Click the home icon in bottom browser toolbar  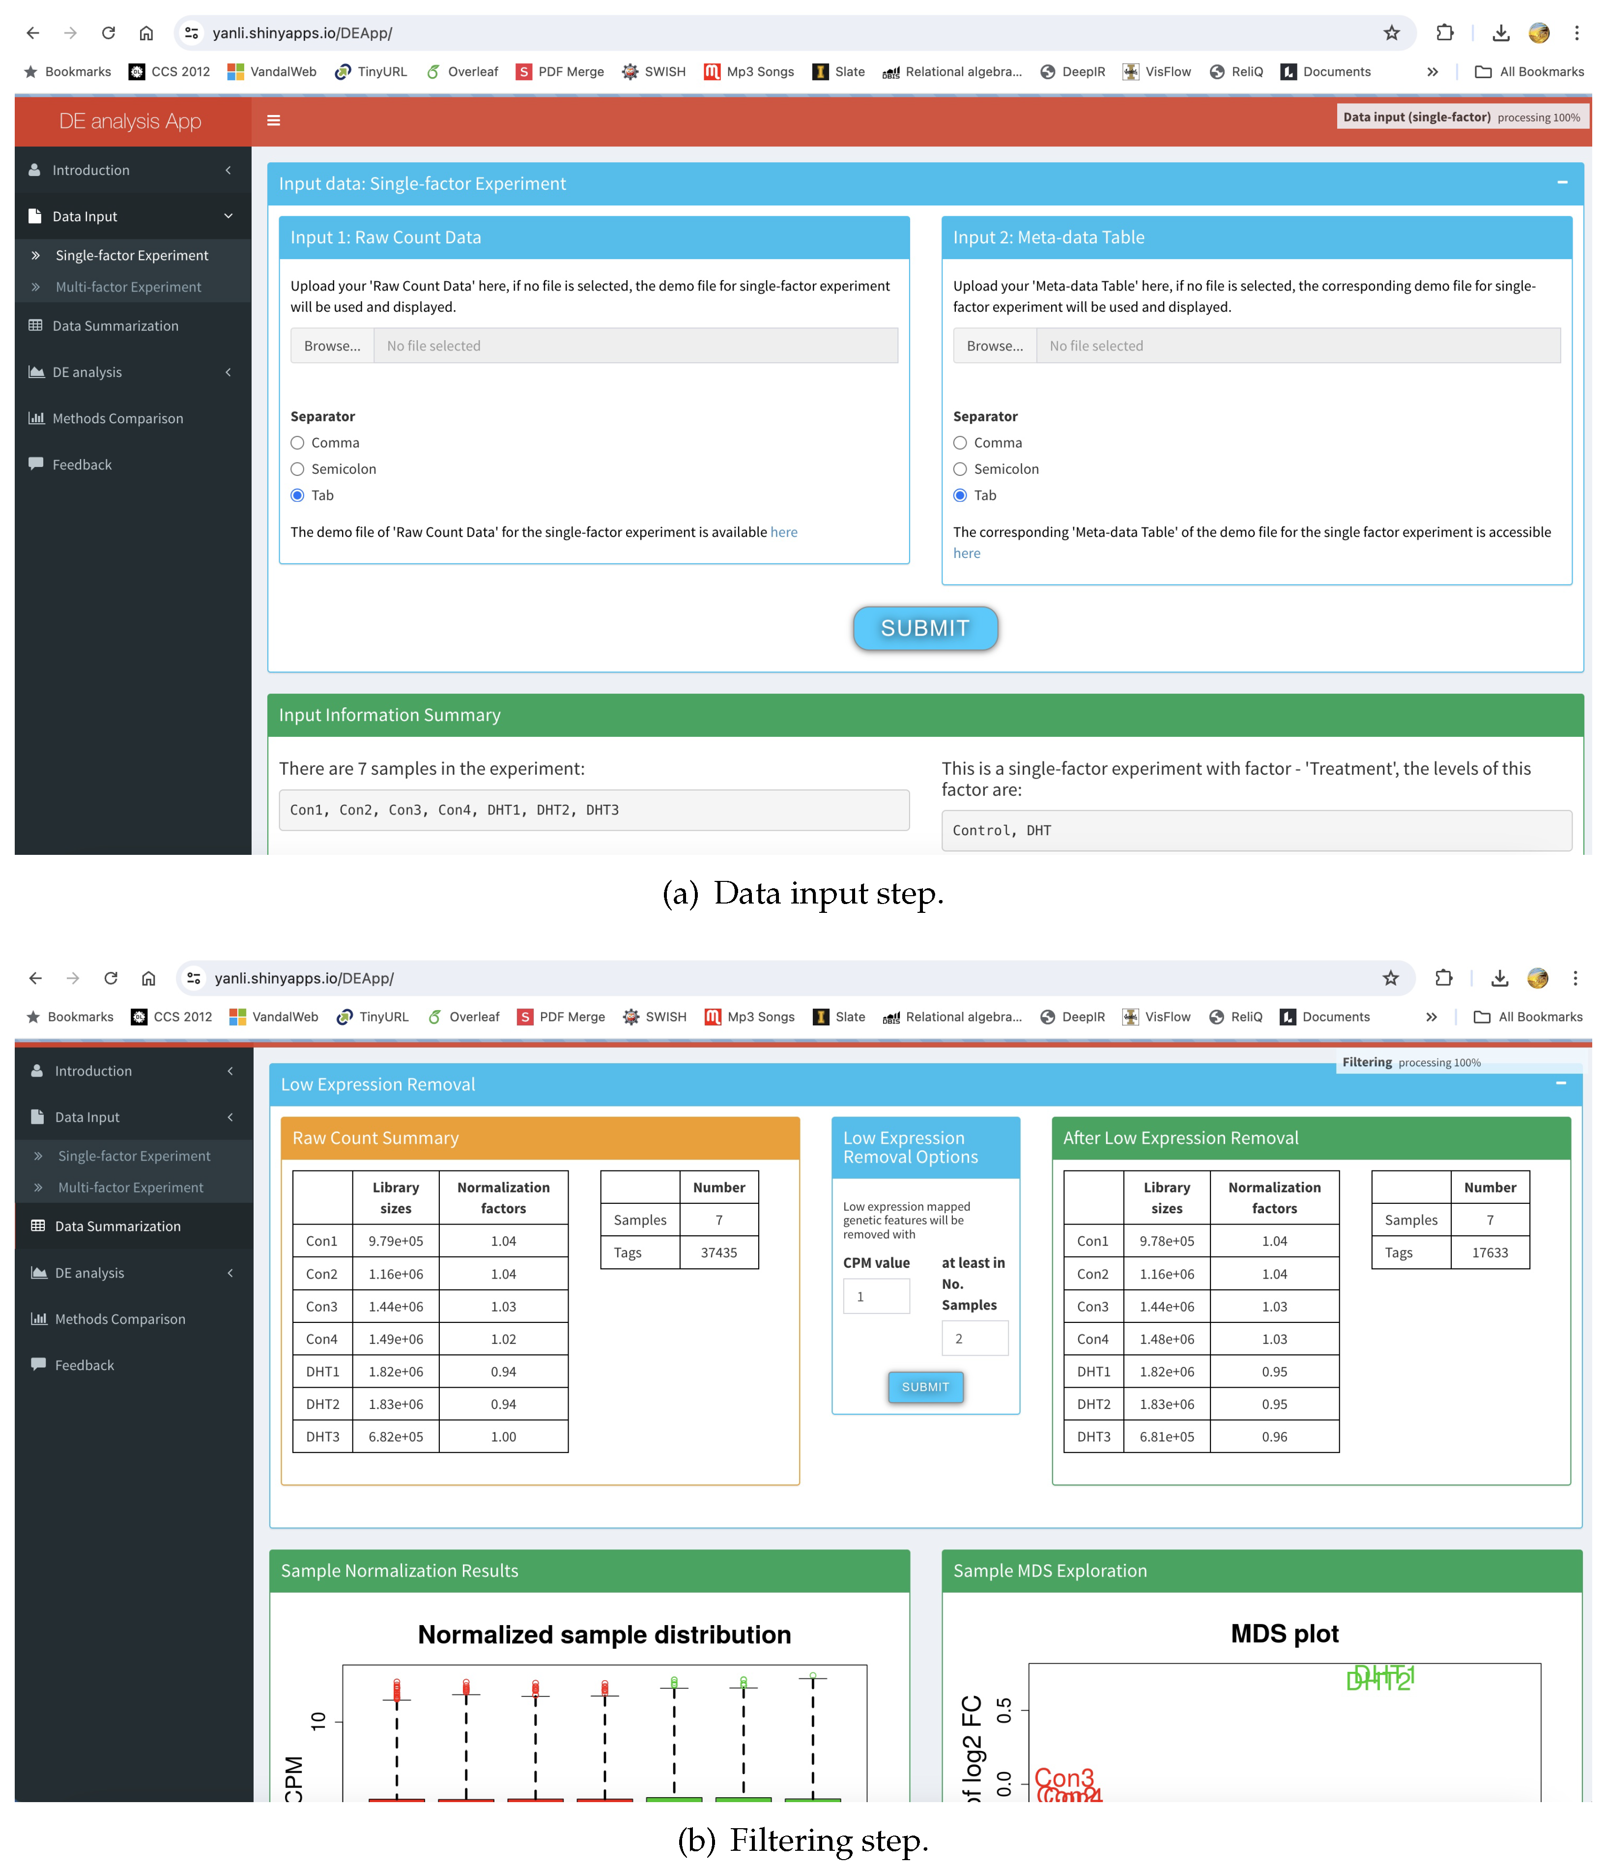(x=149, y=978)
